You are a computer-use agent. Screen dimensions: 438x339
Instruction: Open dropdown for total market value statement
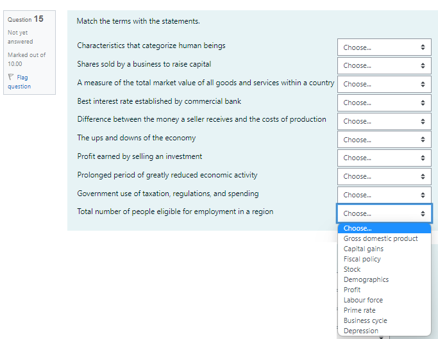point(384,84)
